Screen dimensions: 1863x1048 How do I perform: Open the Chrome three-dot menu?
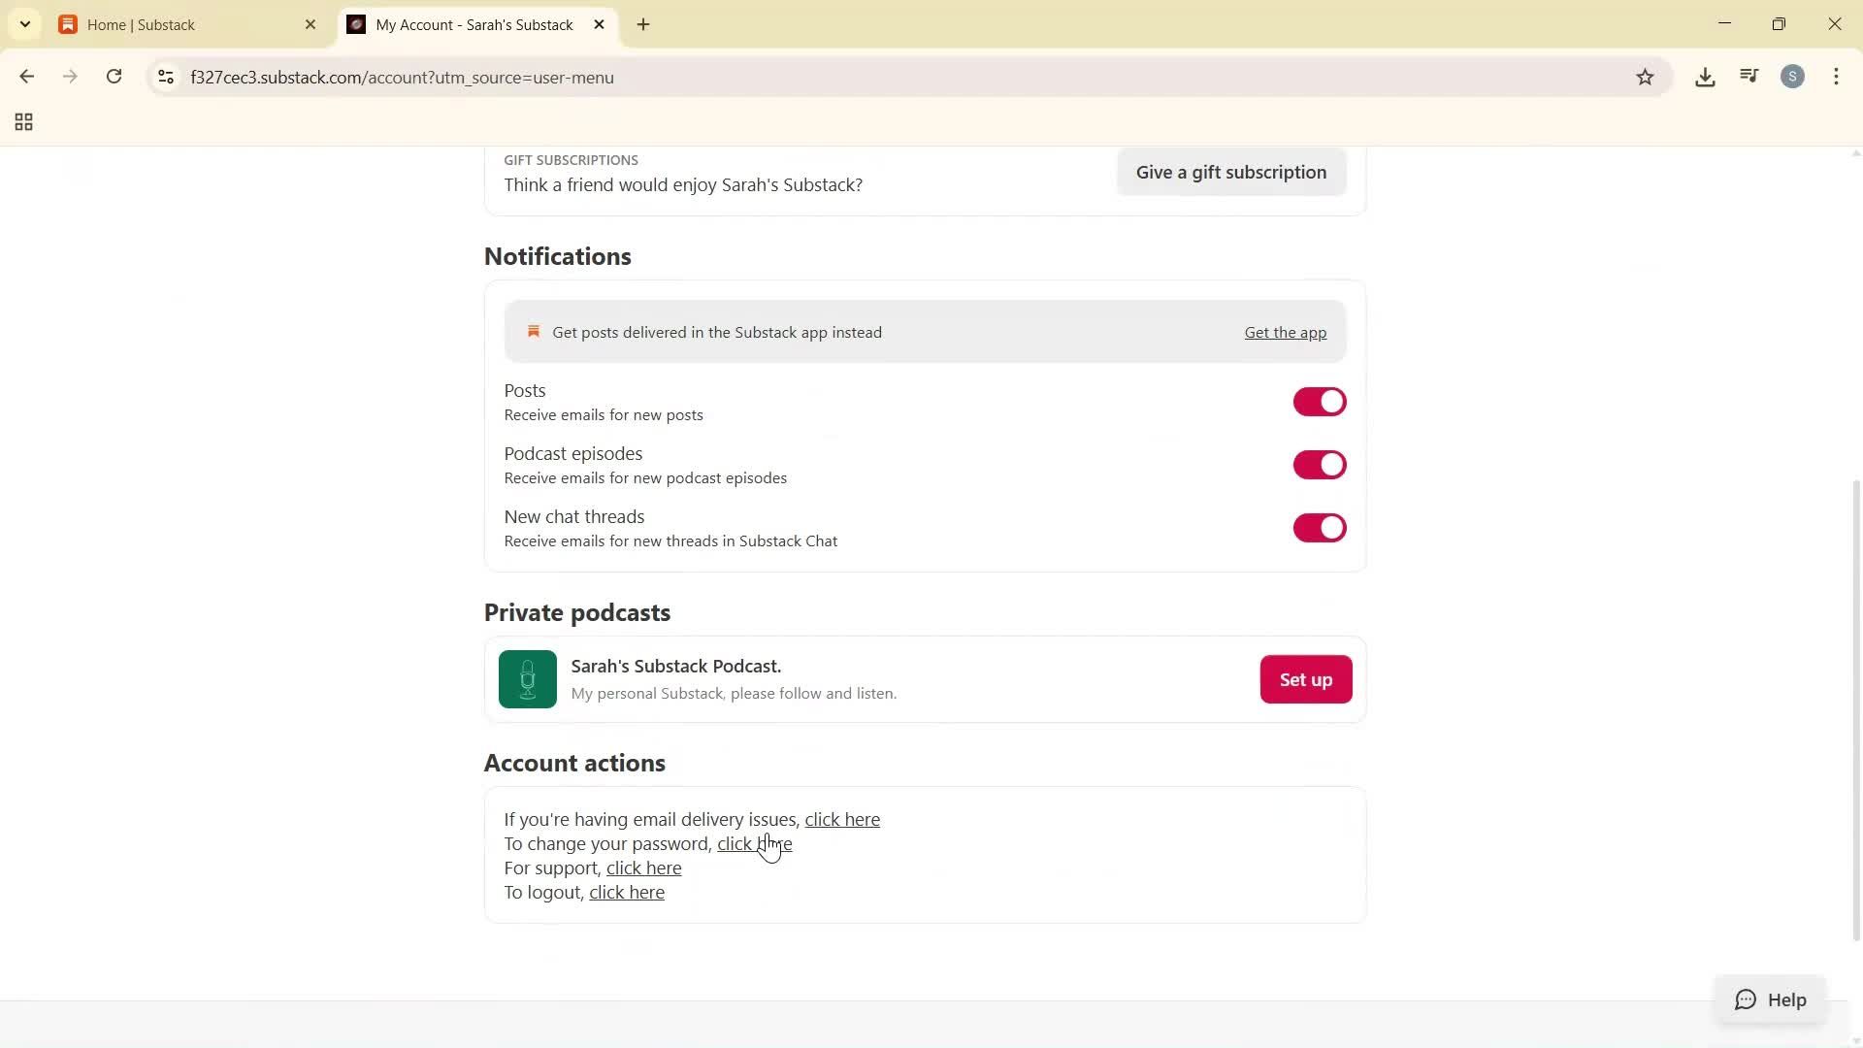point(1836,77)
